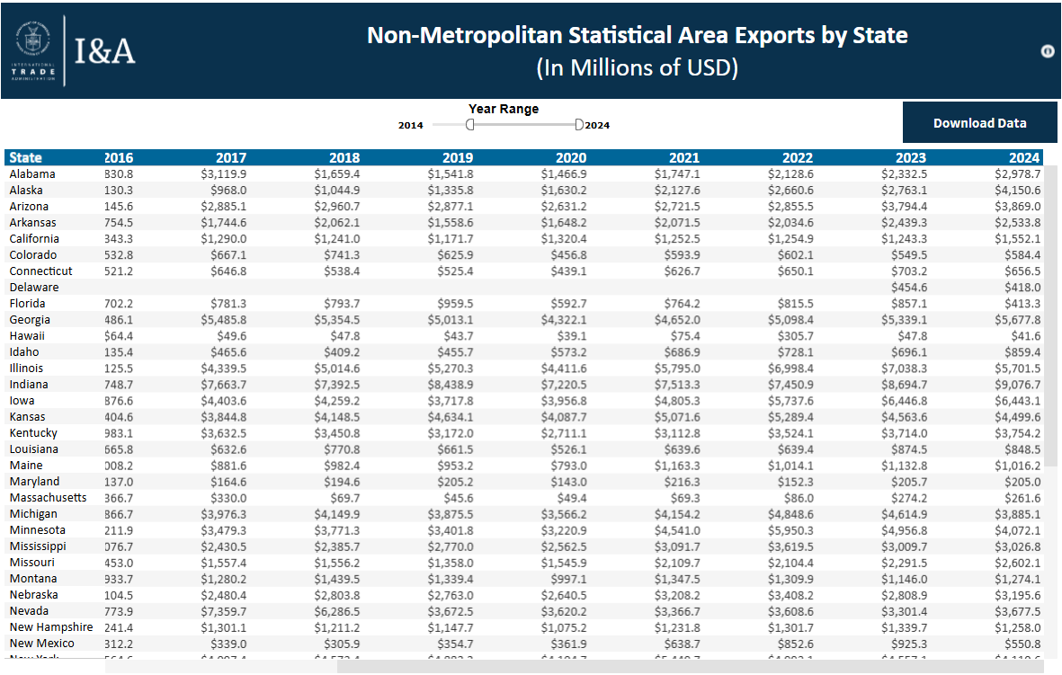Select the Massachusetts row label
Viewport: 1062px width, 675px height.
pyautogui.click(x=49, y=498)
